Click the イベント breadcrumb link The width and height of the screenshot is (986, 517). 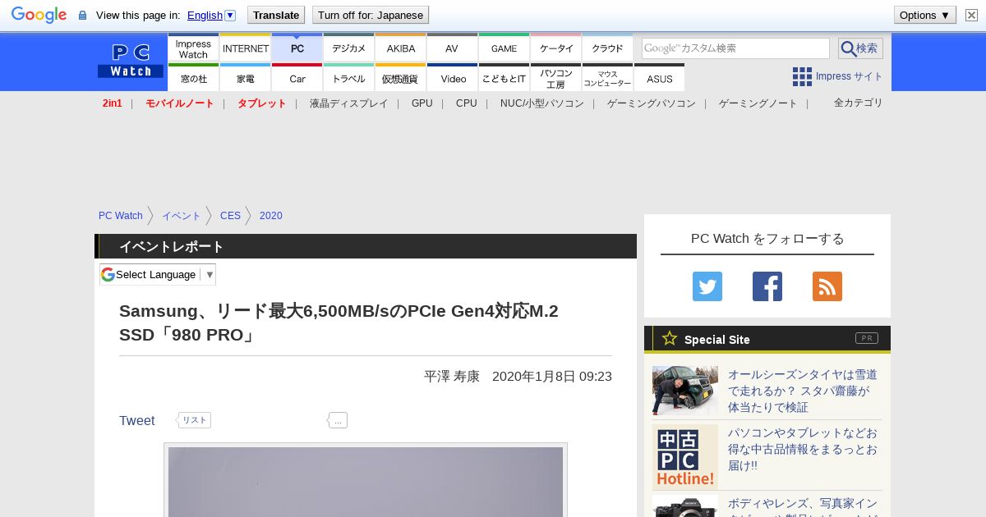point(182,216)
